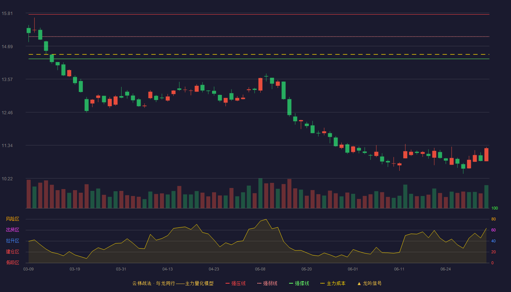Image resolution: width=511 pixels, height=292 pixels.
Task: Click the 06-01 date label
Action: (353, 269)
